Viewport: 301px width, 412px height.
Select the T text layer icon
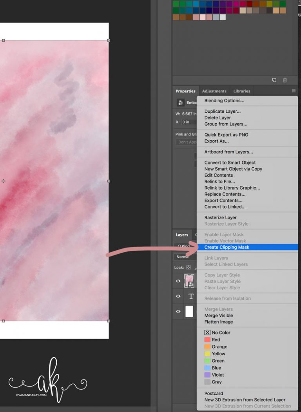click(x=191, y=296)
